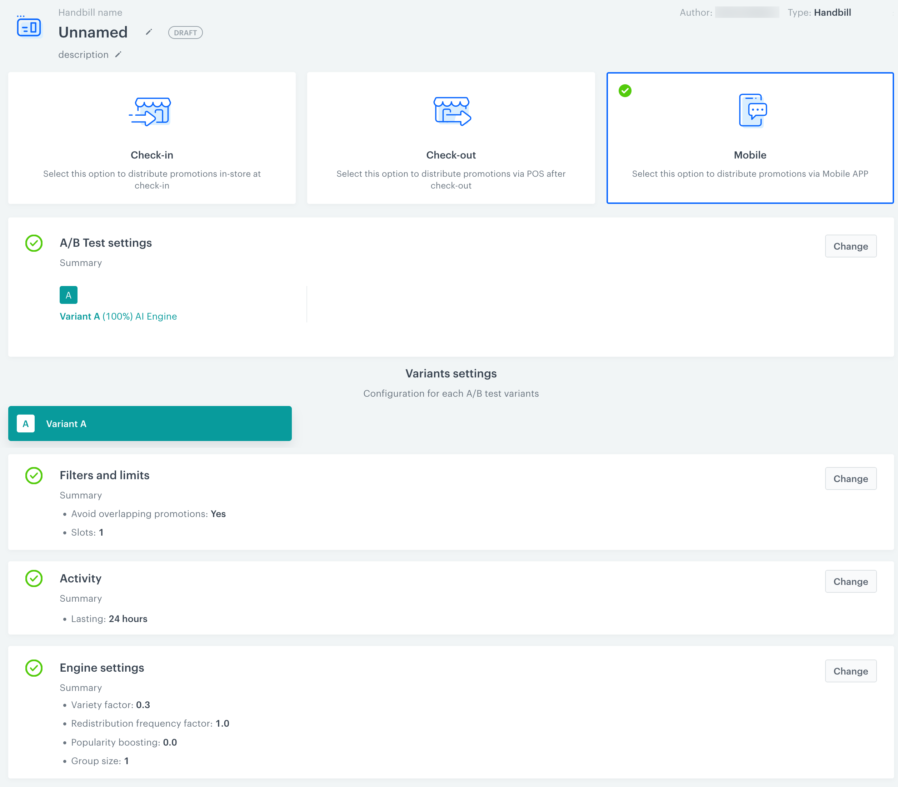Click the Mobile phone chat icon

[750, 111]
